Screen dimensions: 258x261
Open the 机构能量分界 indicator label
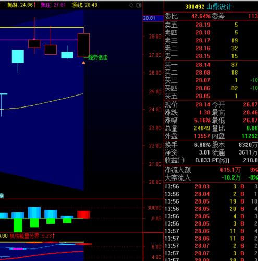[24, 236]
